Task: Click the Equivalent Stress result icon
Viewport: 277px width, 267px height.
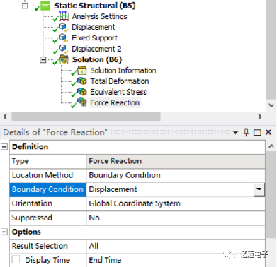Action: point(82,92)
